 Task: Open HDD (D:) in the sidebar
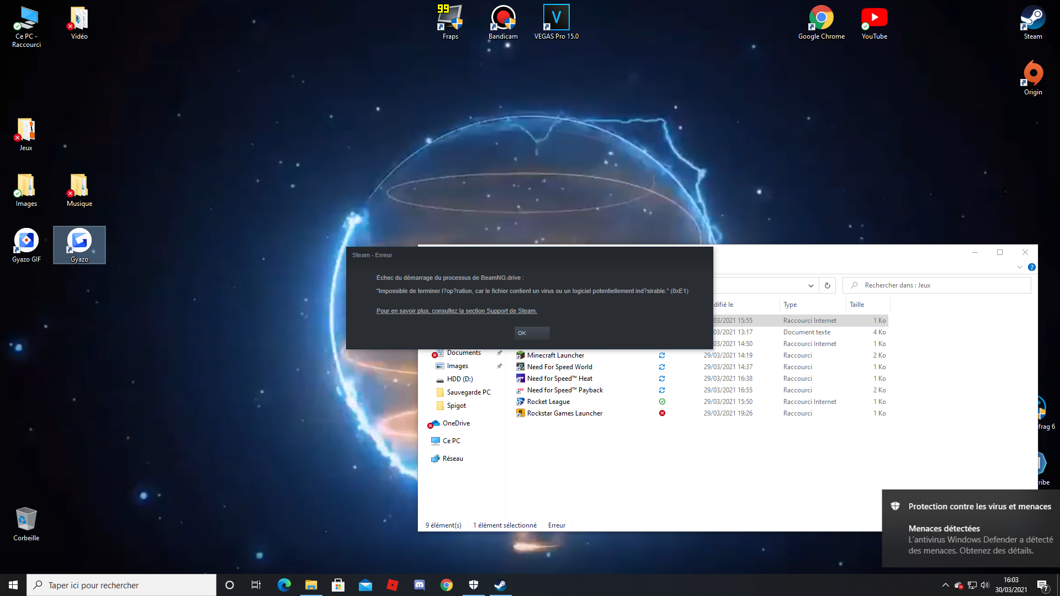[459, 379]
